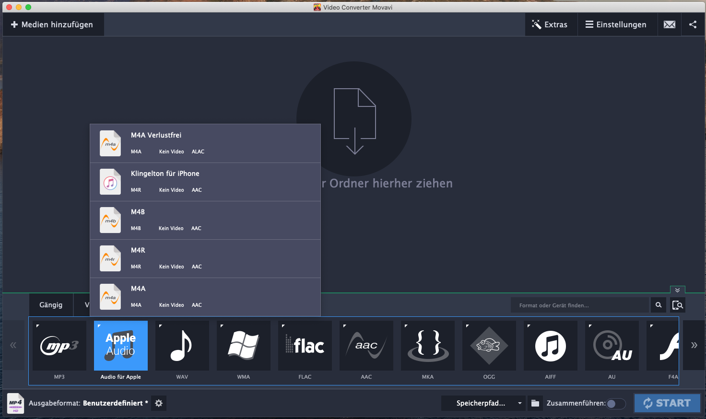Select the FLAC audio format
Viewport: 706px width, 419px height.
coord(305,346)
